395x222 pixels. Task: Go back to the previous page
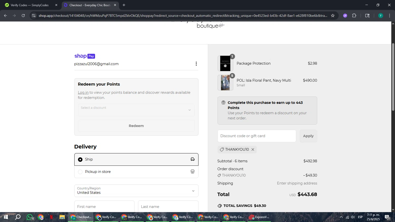coord(5,16)
